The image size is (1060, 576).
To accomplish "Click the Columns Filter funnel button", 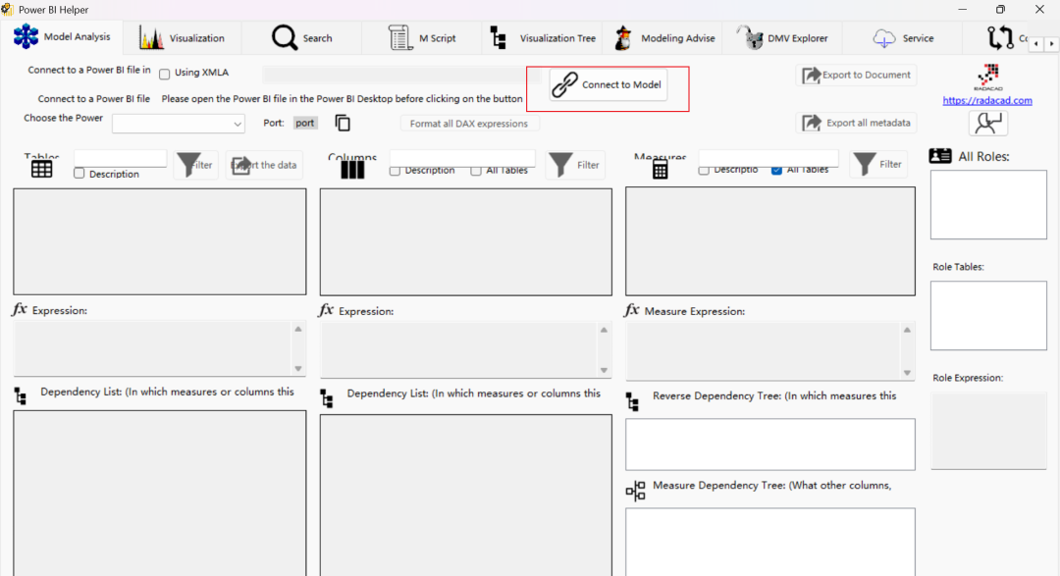I will tap(575, 164).
